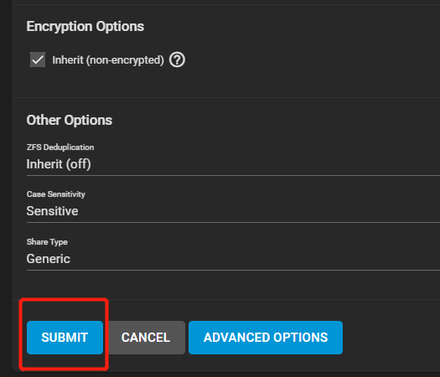
Task: Click the Other Options section heading
Action: (x=70, y=120)
